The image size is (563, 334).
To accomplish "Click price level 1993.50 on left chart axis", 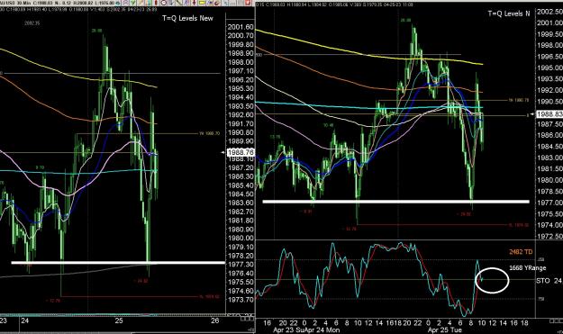I will pos(241,106).
